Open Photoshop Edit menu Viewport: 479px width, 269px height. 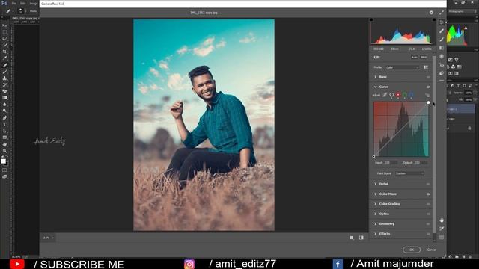point(23,3)
